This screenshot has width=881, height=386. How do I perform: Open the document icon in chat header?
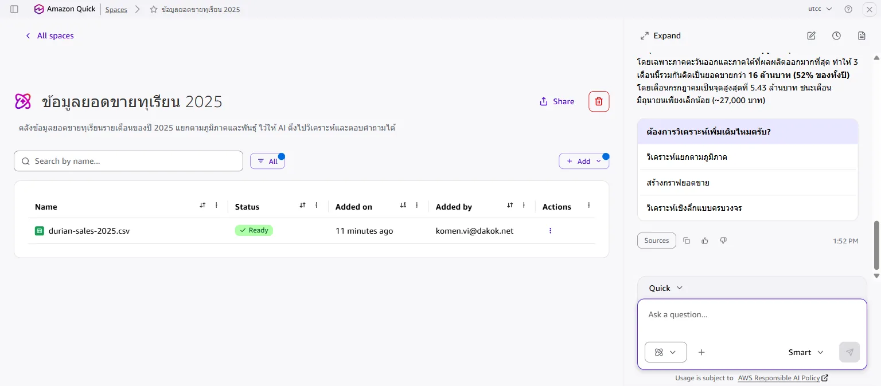(861, 36)
